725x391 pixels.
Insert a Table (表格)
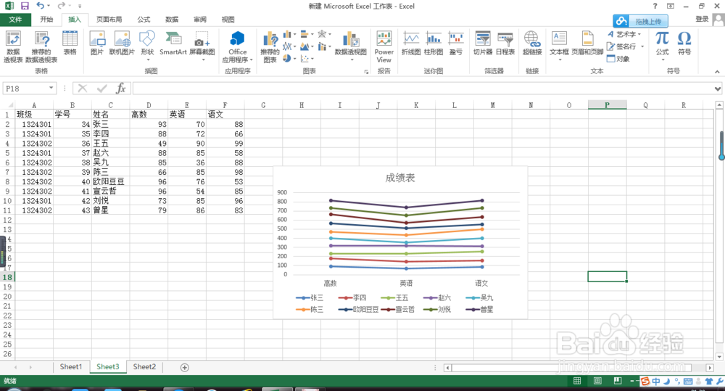click(x=70, y=43)
